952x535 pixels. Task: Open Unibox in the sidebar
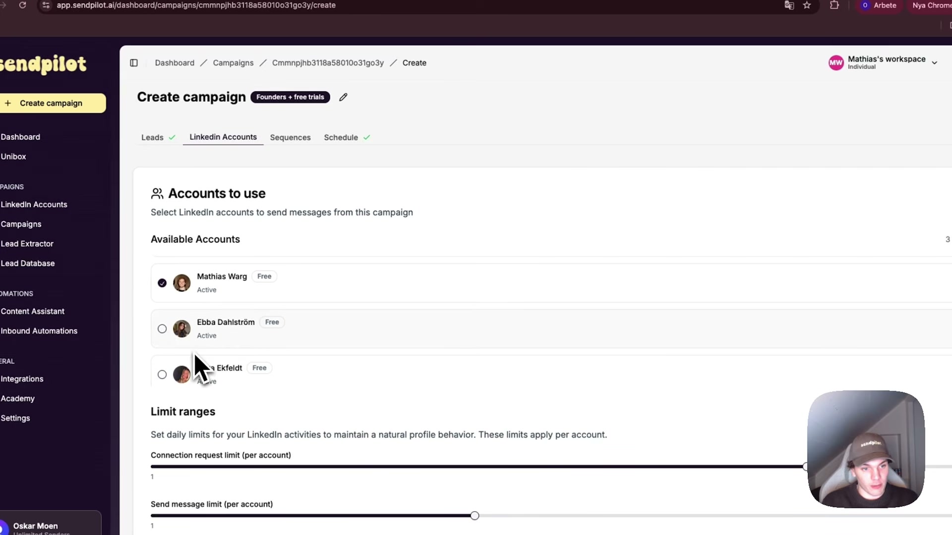coord(13,157)
